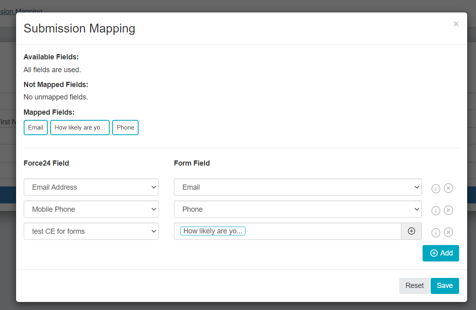Image resolution: width=476 pixels, height=310 pixels.
Task: Click info icon for Mobile Phone row
Action: 435,211
